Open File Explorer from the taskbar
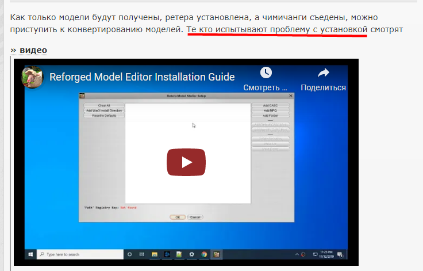This screenshot has height=271, width=423. (x=154, y=254)
